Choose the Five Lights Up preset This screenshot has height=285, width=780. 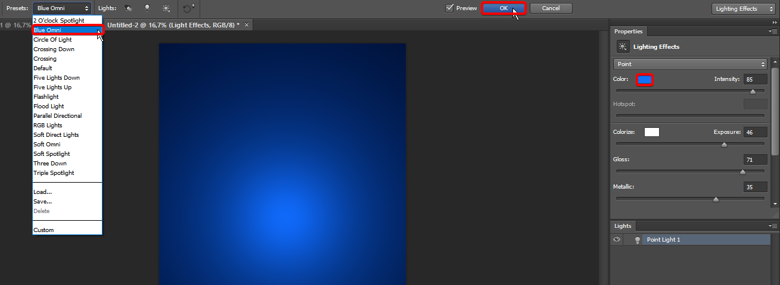click(67, 87)
